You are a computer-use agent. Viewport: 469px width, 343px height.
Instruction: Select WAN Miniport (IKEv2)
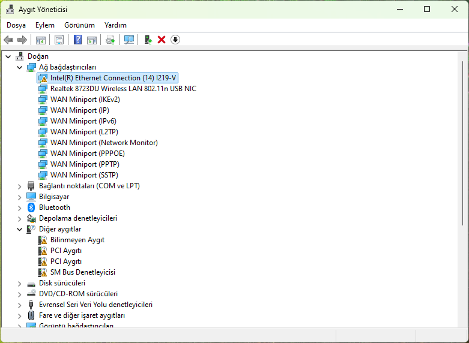pos(85,100)
